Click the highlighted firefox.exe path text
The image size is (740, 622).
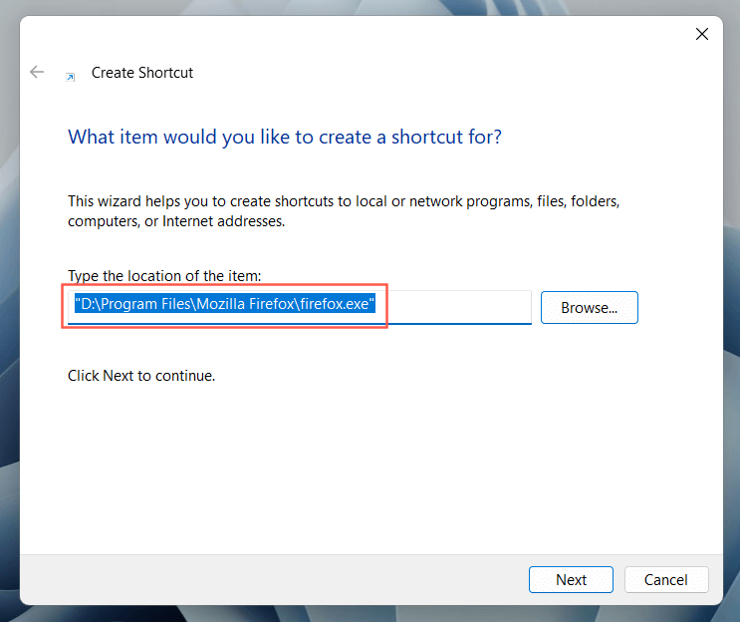point(225,304)
